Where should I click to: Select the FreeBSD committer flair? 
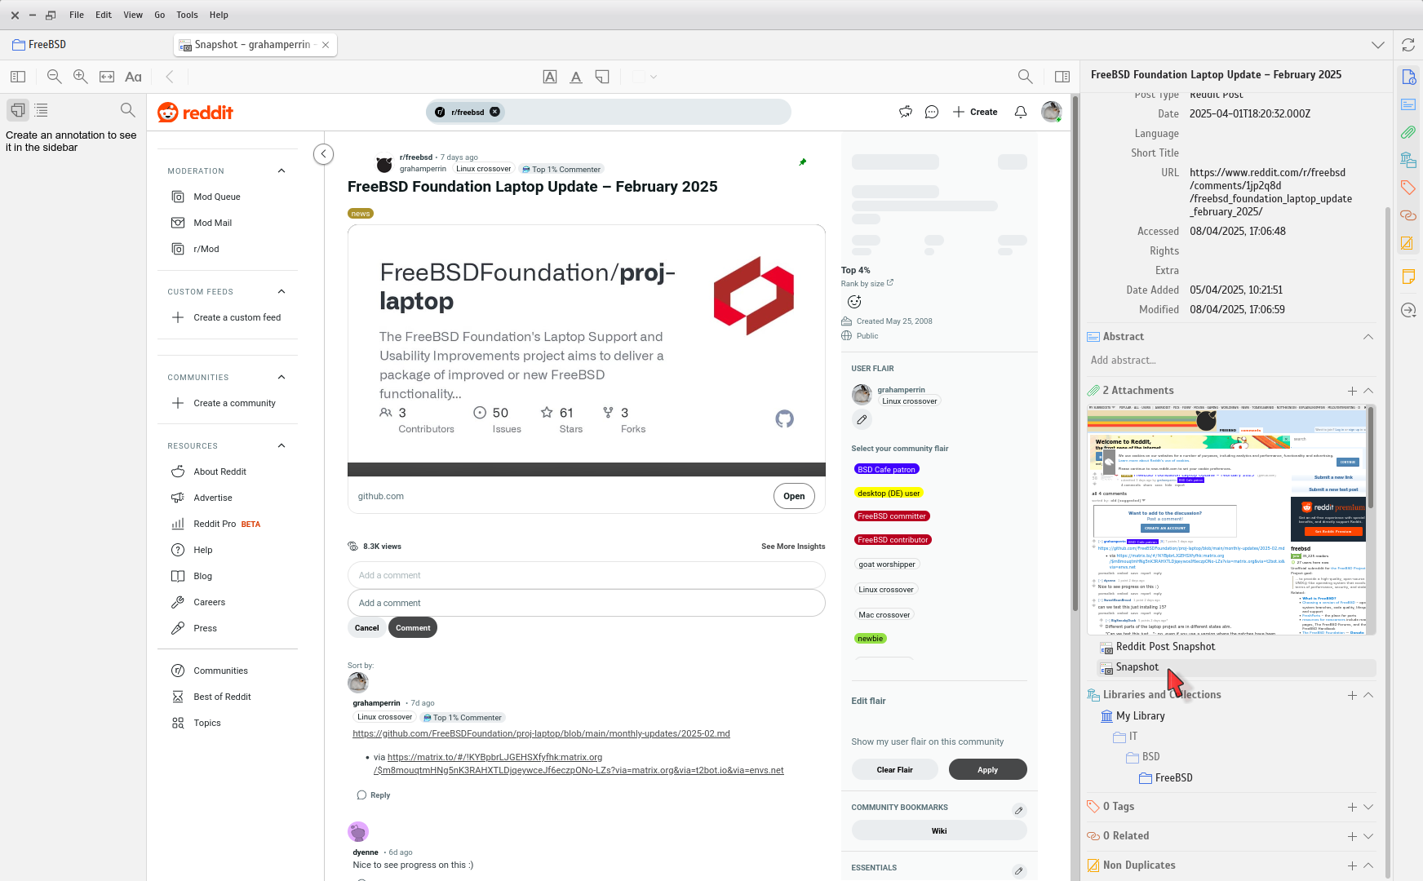point(892,516)
